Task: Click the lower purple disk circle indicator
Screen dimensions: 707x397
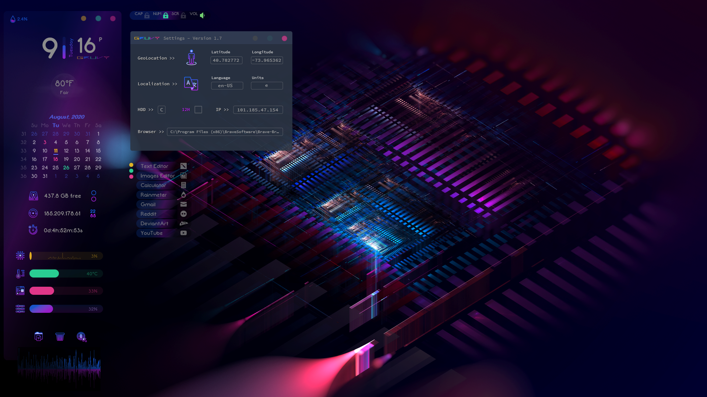Action: [94, 199]
